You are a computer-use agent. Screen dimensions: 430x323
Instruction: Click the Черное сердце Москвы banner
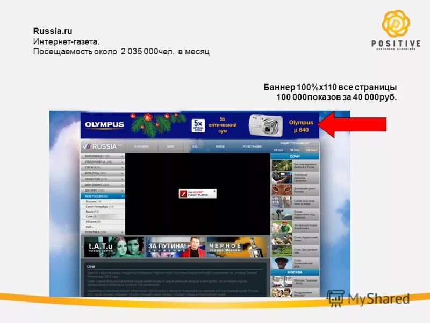tap(236, 247)
